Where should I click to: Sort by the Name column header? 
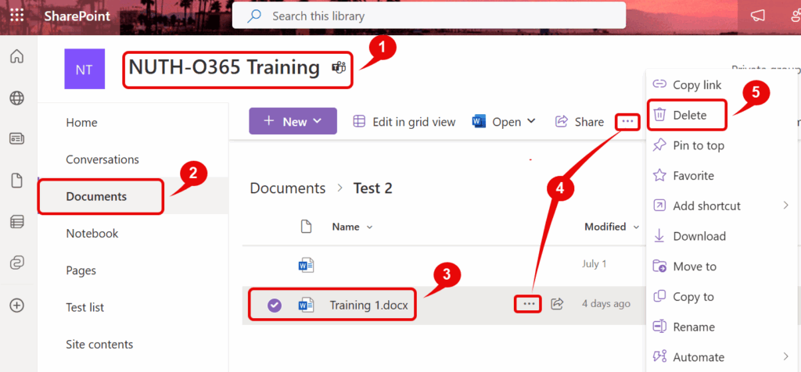pos(346,227)
